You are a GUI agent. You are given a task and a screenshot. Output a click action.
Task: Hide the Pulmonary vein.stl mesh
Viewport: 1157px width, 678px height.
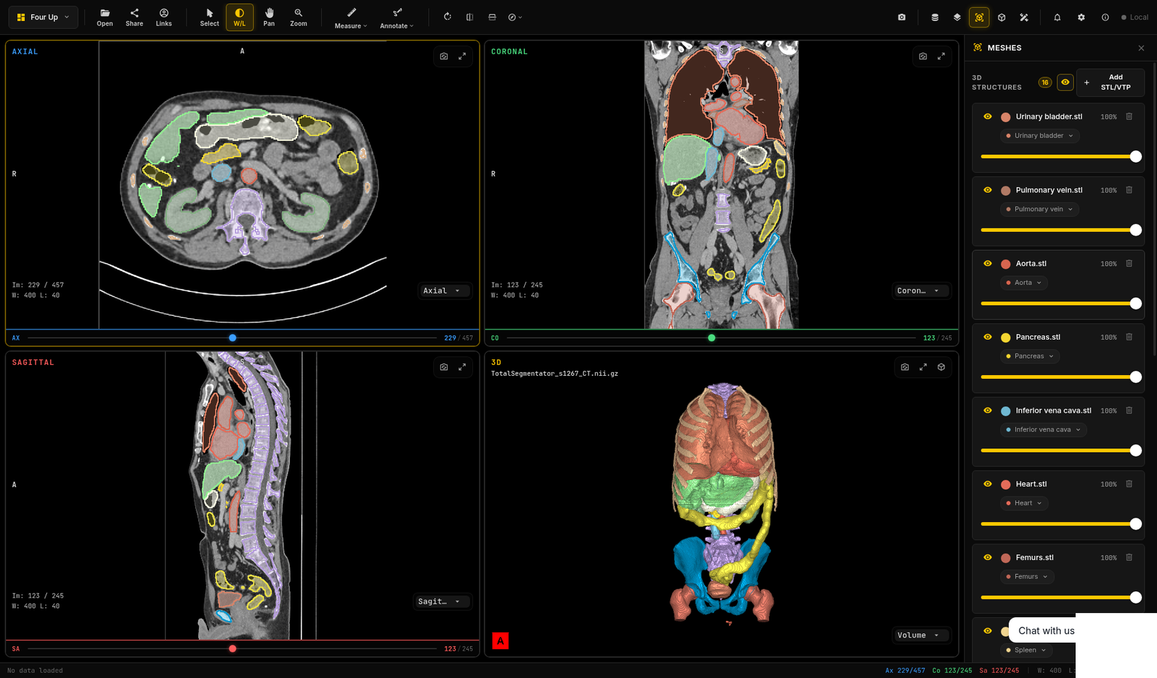tap(988, 190)
